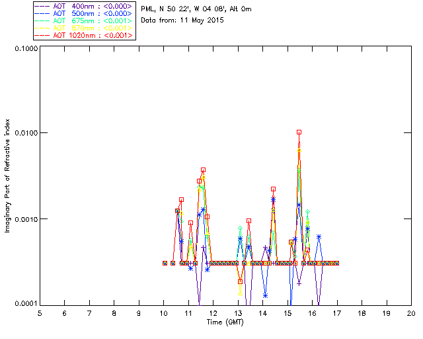Screen dimensions: 423x339
Task: Click the PML station location text
Action: (196, 9)
